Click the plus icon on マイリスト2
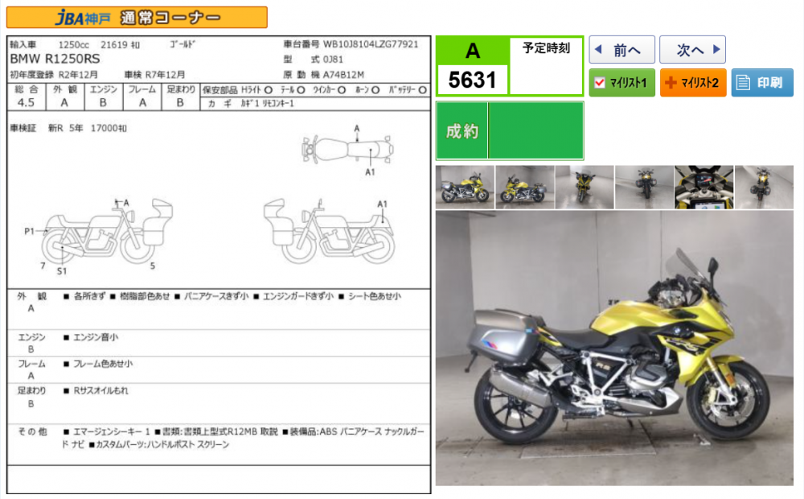The width and height of the screenshot is (804, 499). click(x=671, y=83)
